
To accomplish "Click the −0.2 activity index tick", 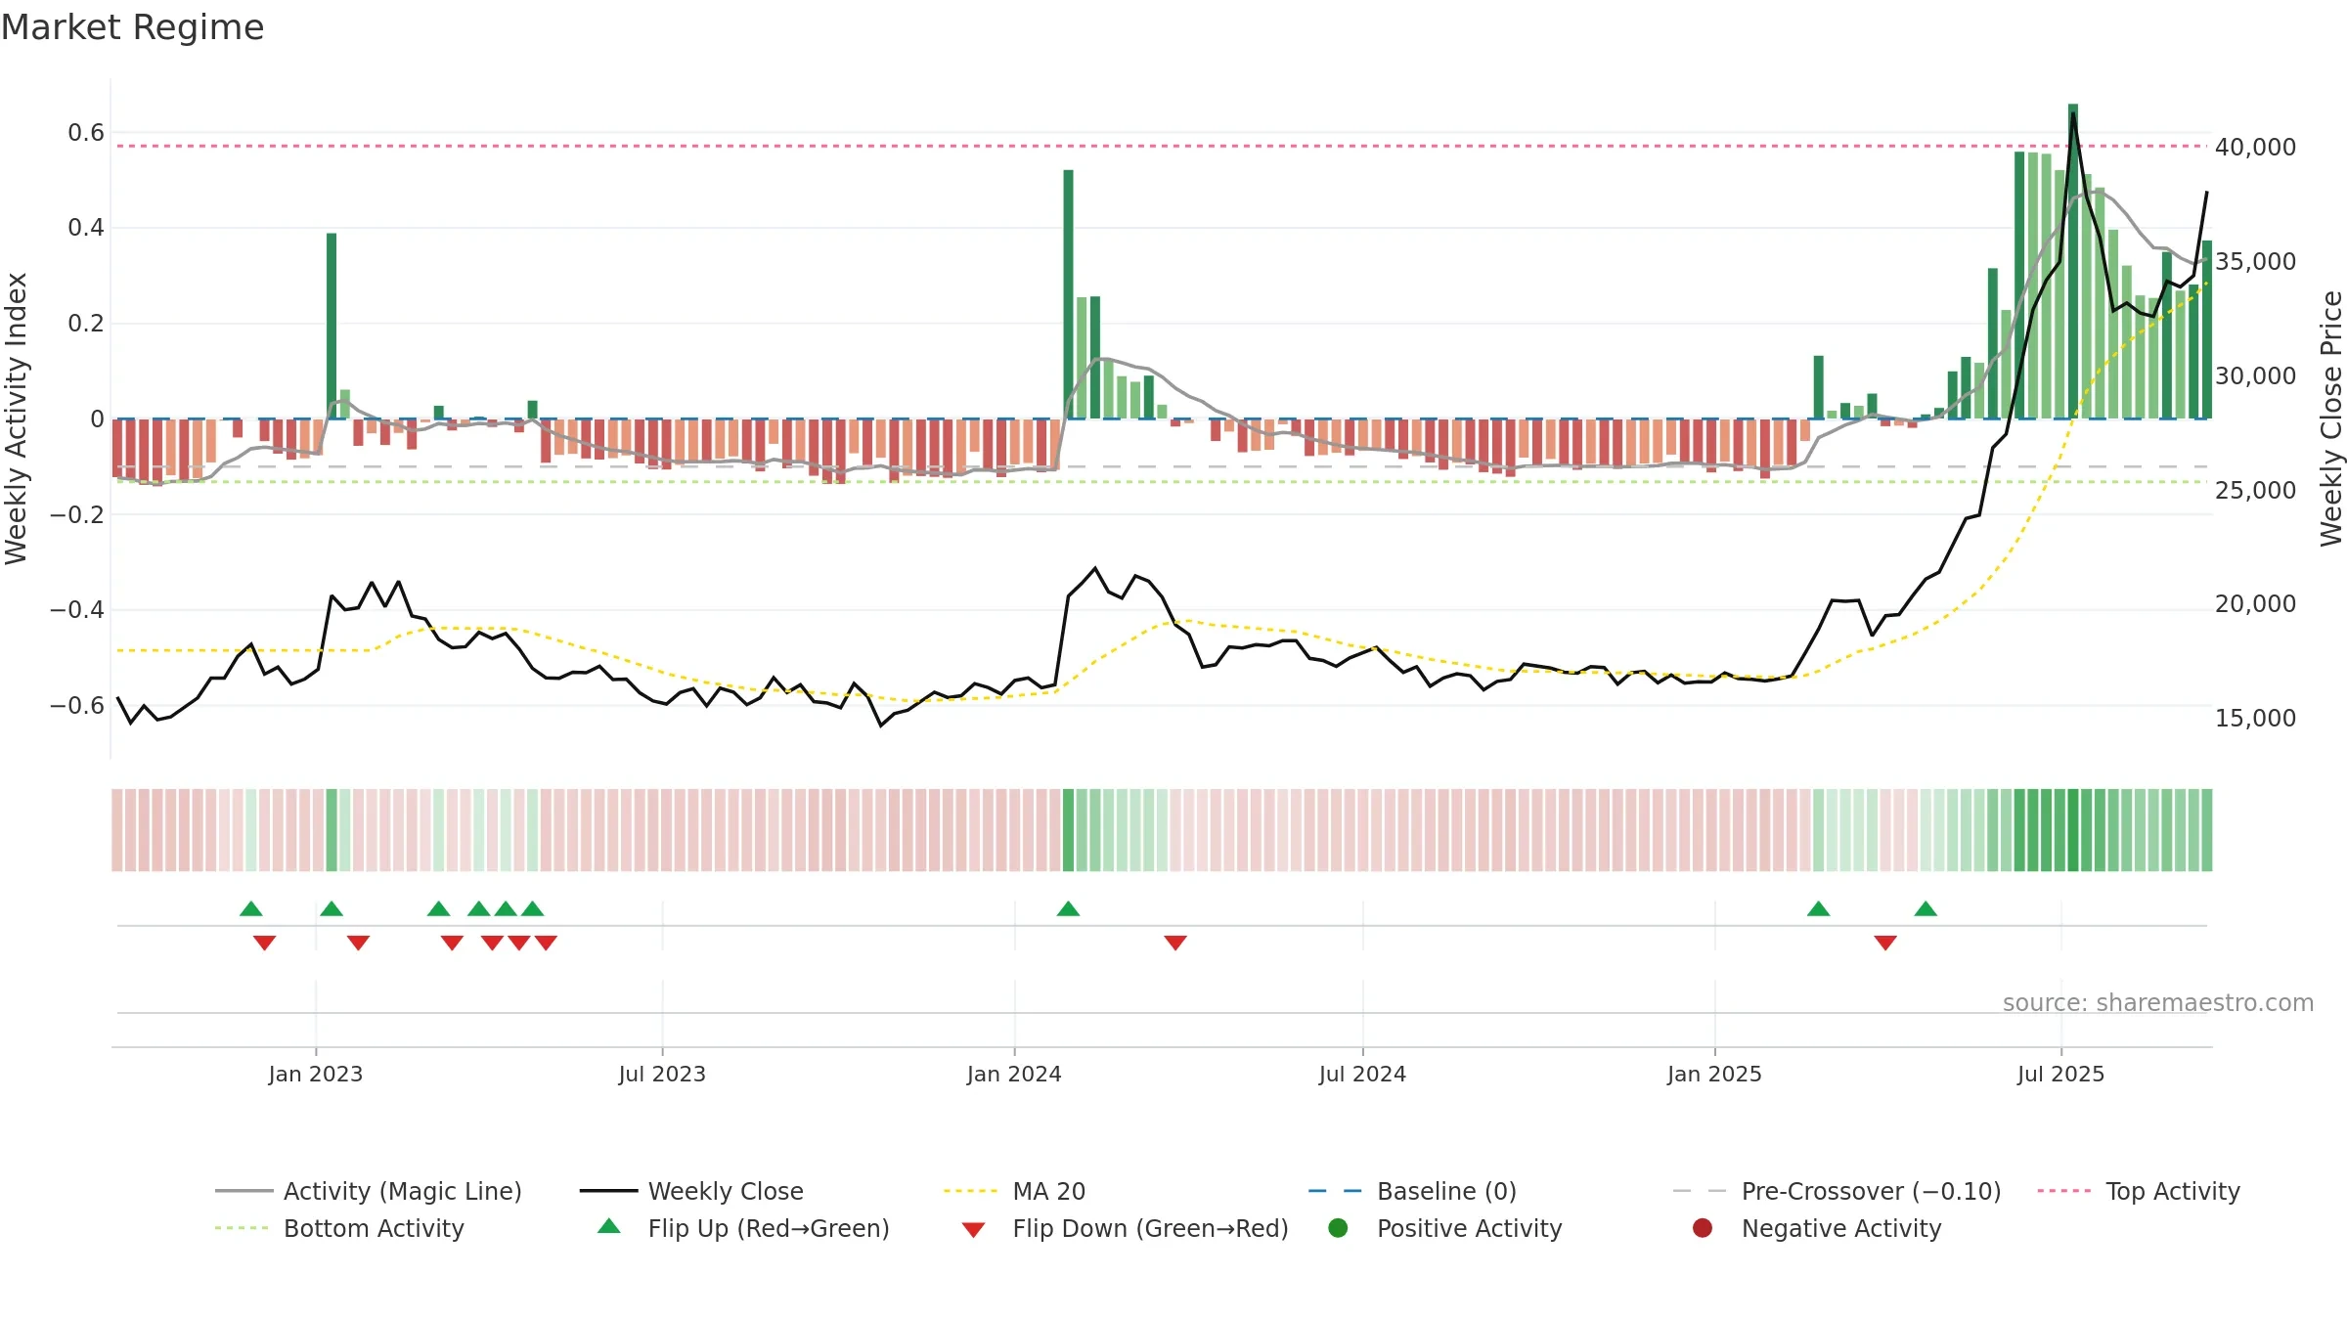I will pyautogui.click(x=76, y=514).
